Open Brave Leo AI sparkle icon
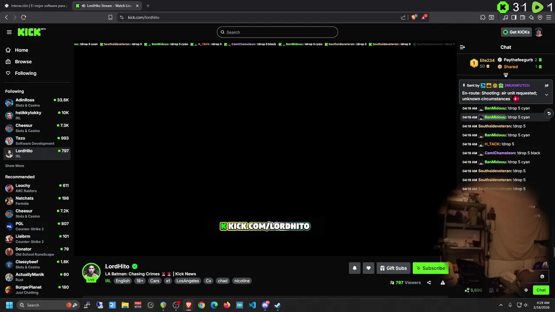Viewport: 555px width, 312px height. click(x=531, y=17)
